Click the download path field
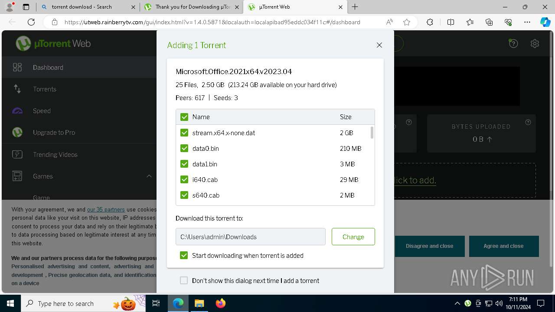The height and width of the screenshot is (312, 555). point(251,237)
